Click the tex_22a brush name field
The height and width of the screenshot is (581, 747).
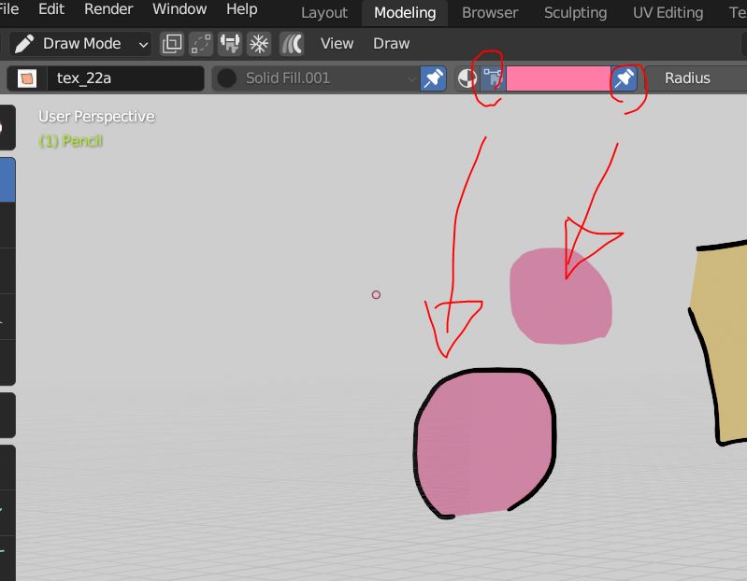coord(126,78)
